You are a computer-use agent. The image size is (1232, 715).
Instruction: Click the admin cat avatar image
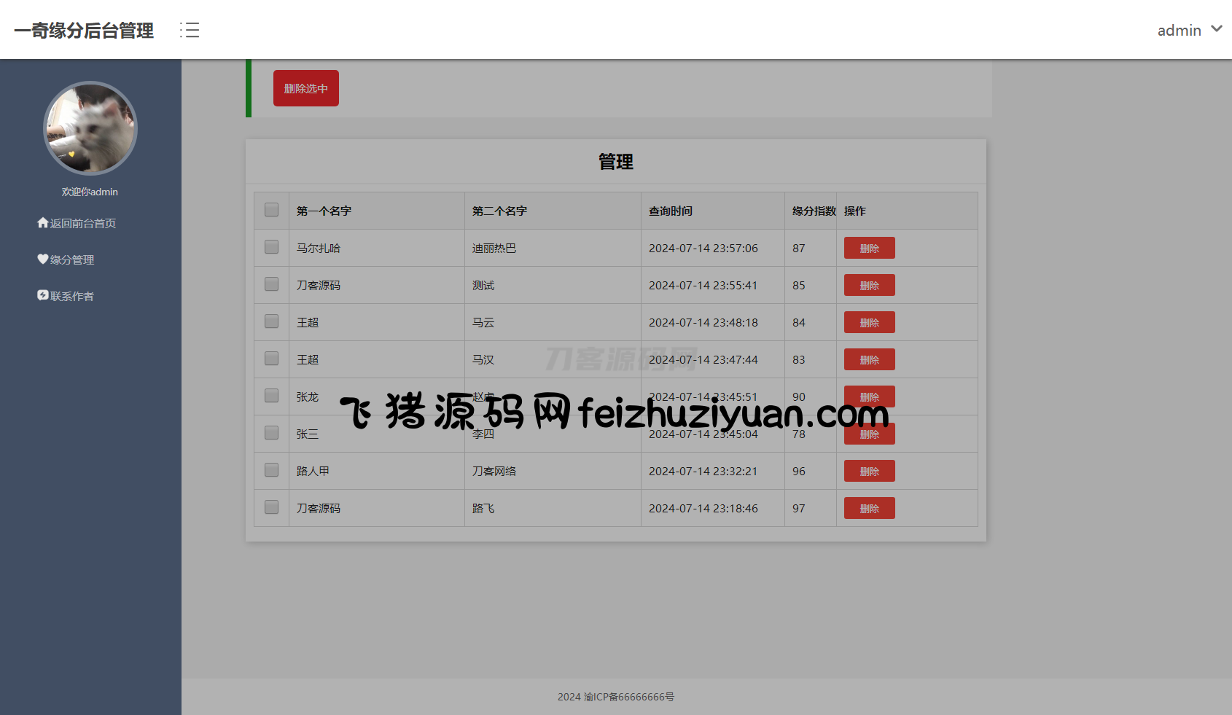click(90, 128)
